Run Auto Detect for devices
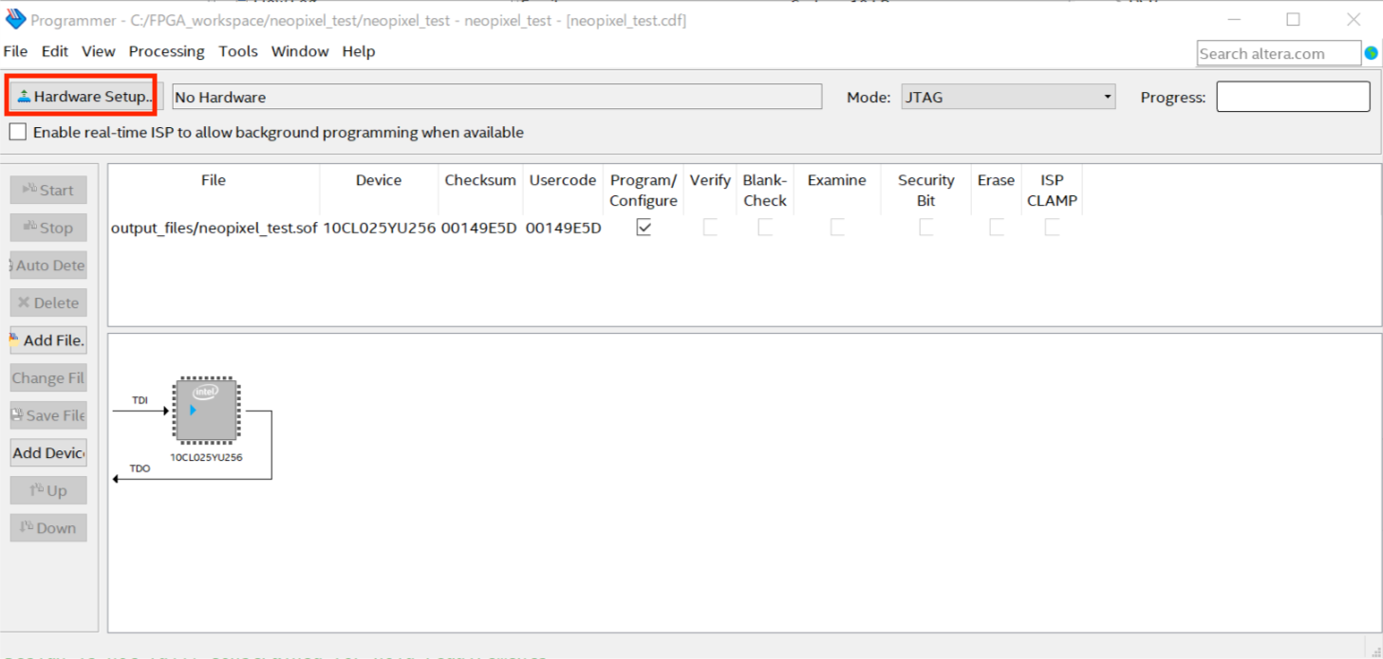The height and width of the screenshot is (659, 1383). coord(48,265)
